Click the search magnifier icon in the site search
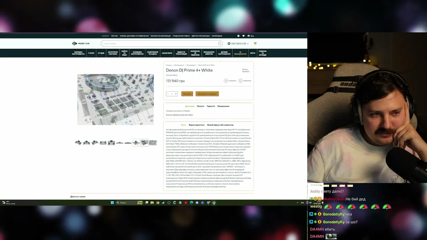The image size is (427, 240). pyautogui.click(x=220, y=43)
